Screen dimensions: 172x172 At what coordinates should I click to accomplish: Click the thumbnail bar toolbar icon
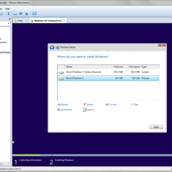pyautogui.click(x=15, y=14)
